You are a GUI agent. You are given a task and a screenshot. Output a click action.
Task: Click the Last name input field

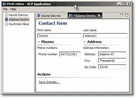pyautogui.click(x=105, y=36)
